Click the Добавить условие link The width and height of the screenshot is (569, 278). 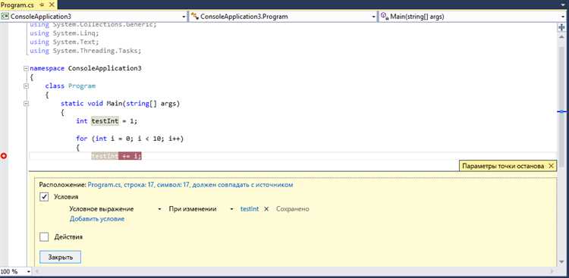(97, 219)
